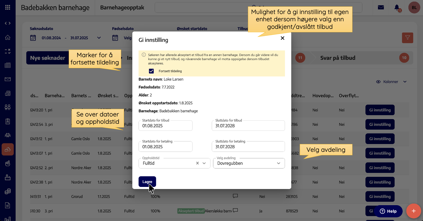The height and width of the screenshot is (221, 423).
Task: Click the Lagre button
Action: coord(147,182)
